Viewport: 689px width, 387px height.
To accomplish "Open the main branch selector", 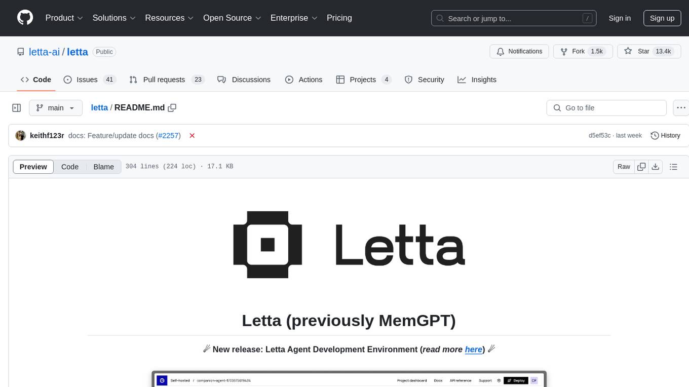I will pos(55,108).
